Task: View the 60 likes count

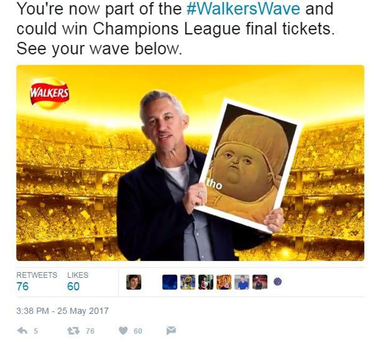Action: click(x=74, y=286)
